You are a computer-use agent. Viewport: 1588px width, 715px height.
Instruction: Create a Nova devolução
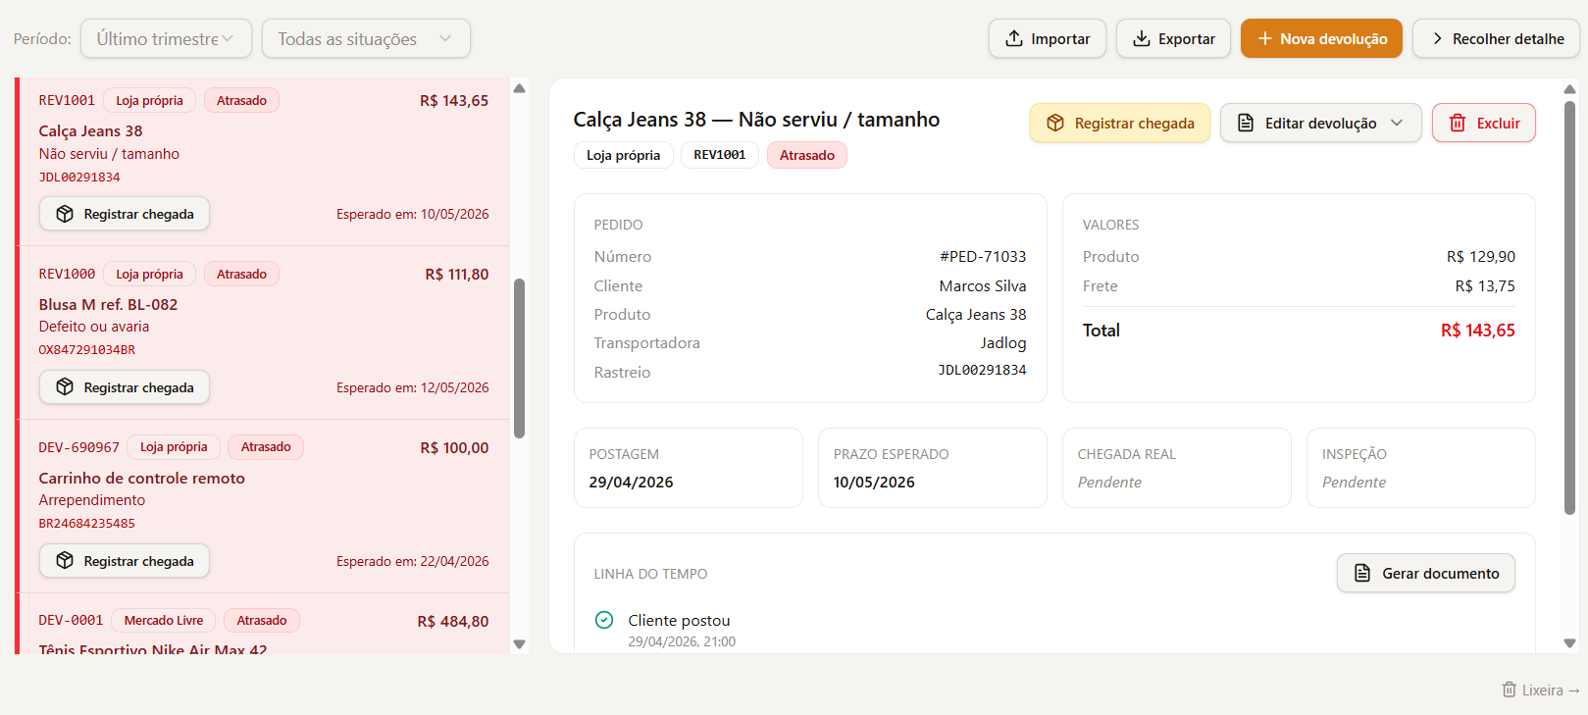click(x=1321, y=38)
